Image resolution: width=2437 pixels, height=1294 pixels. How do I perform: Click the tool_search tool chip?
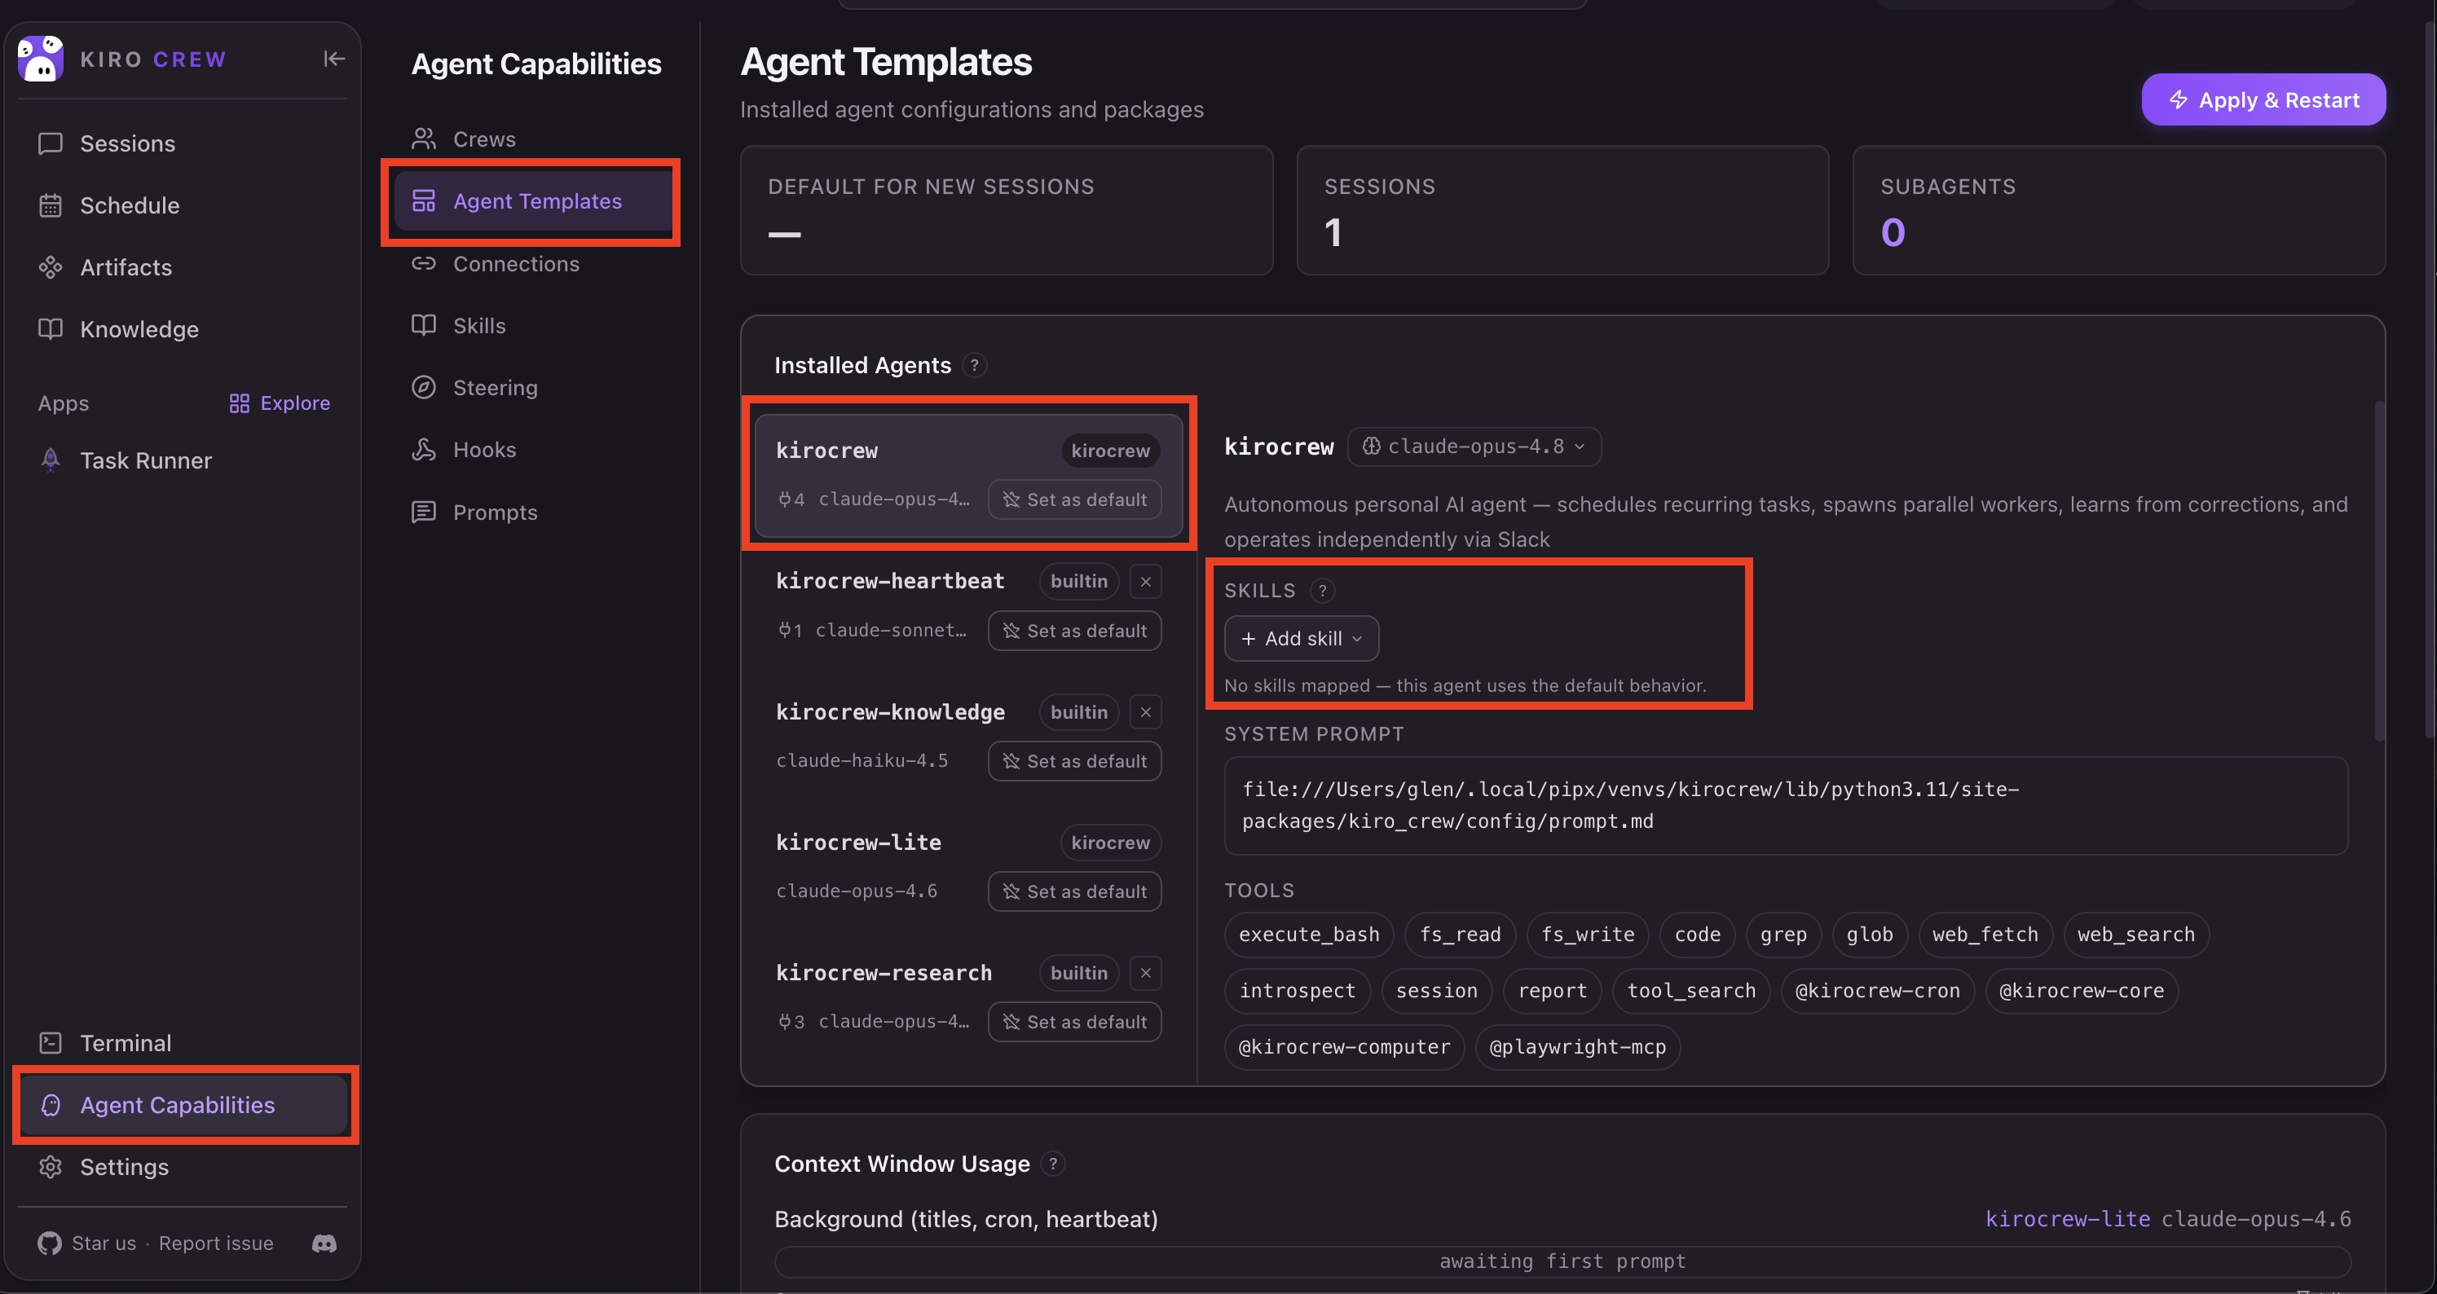coord(1691,990)
